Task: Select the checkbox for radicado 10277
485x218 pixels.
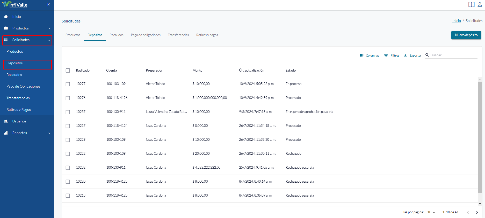Action: tap(68, 84)
